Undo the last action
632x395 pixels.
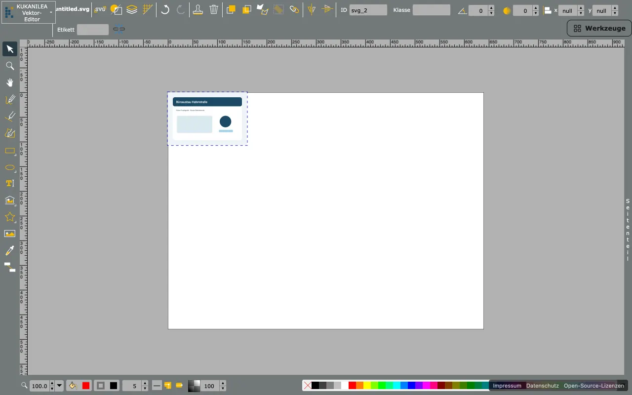pos(165,9)
